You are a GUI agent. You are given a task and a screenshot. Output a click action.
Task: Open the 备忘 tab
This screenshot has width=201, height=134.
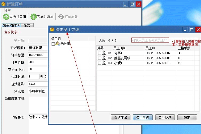point(27,25)
